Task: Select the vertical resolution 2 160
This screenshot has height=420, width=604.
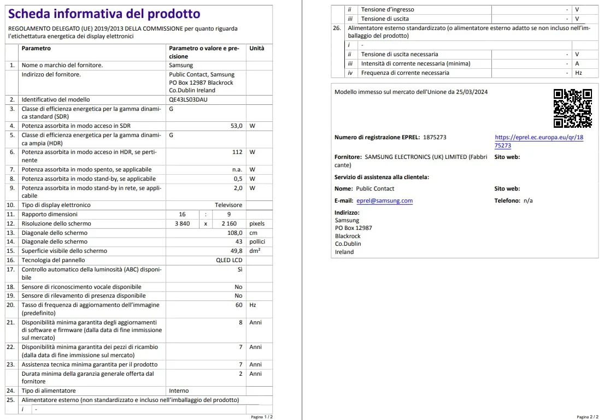Action: [x=229, y=224]
